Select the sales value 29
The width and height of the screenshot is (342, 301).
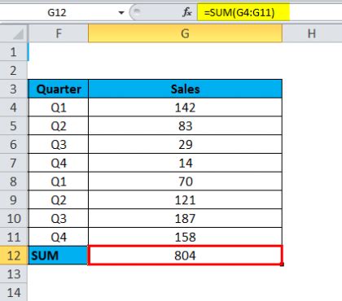pyautogui.click(x=186, y=145)
